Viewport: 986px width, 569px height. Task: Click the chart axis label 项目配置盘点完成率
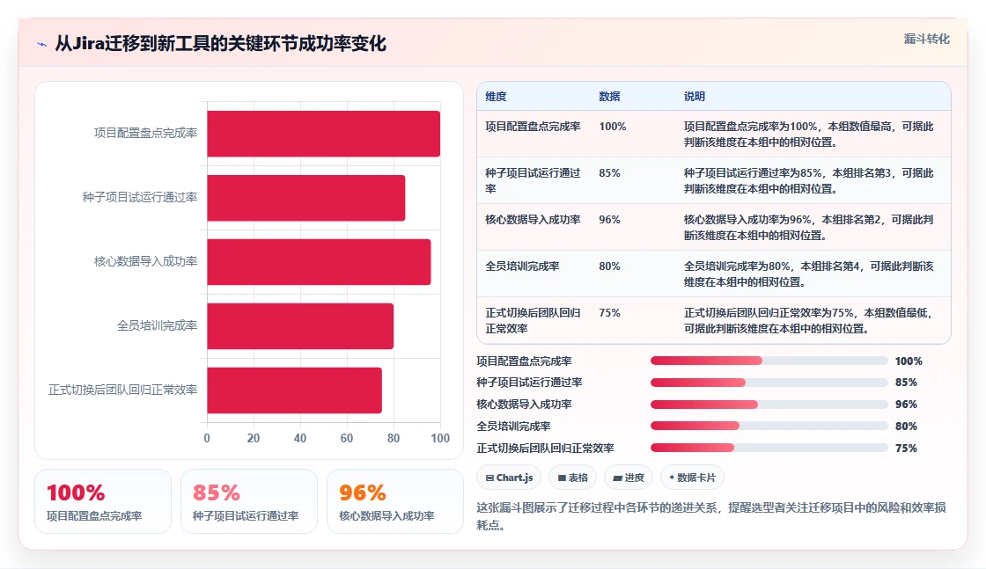[x=146, y=133]
